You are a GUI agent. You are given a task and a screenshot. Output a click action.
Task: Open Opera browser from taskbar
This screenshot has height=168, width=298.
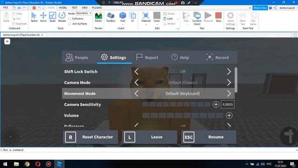(38, 164)
